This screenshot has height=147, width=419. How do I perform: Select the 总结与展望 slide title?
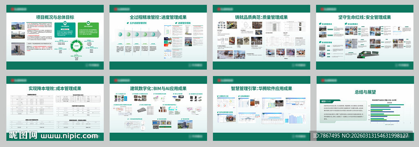pyautogui.click(x=365, y=92)
